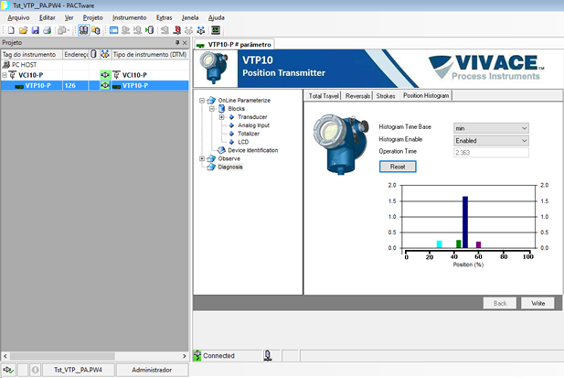Select PC HOST in project tree
The height and width of the screenshot is (378, 564).
pyautogui.click(x=24, y=65)
